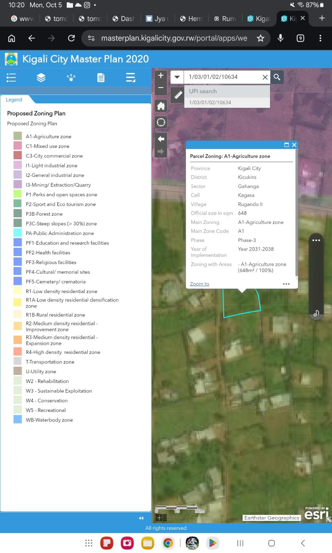Open the Android app drawer grid

[89, 543]
